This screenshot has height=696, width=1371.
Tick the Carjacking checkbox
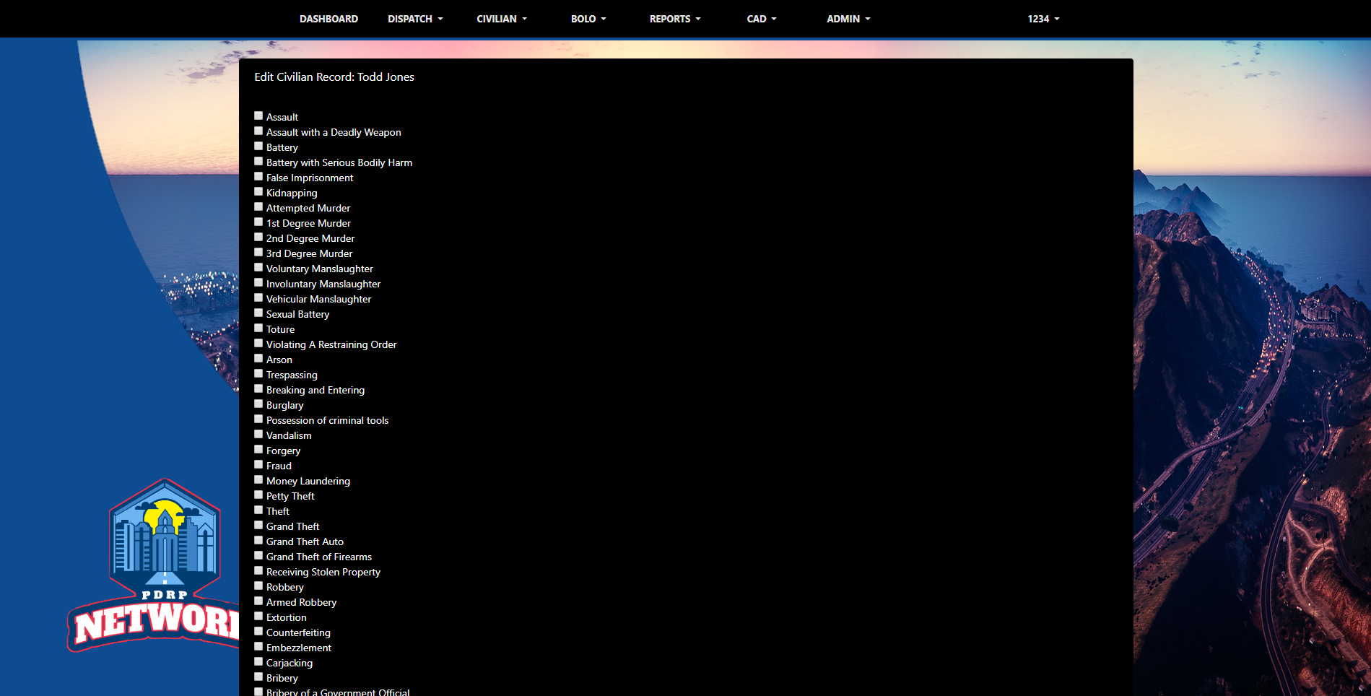click(258, 661)
